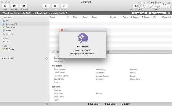
Task: Click the GENERAL section heading
Action: (x=56, y=87)
